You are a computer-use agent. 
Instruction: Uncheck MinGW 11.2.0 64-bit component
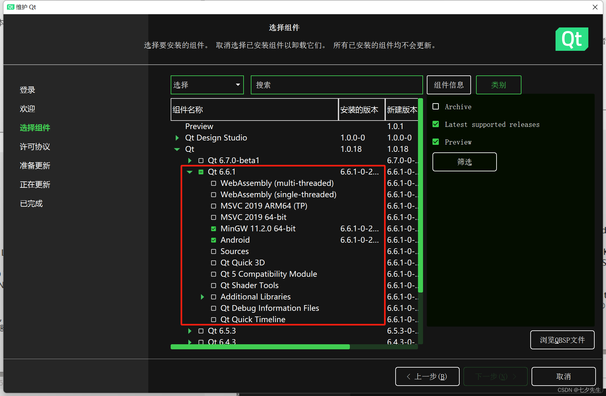point(214,229)
